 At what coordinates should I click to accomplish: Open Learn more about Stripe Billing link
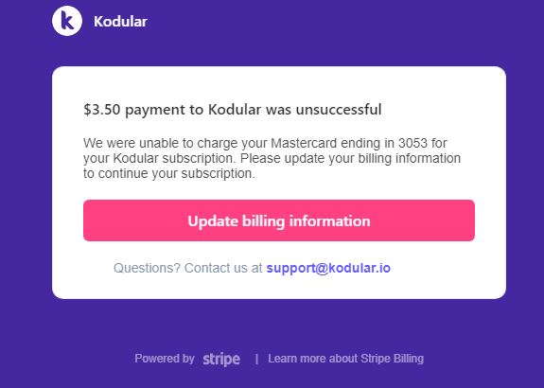point(345,358)
